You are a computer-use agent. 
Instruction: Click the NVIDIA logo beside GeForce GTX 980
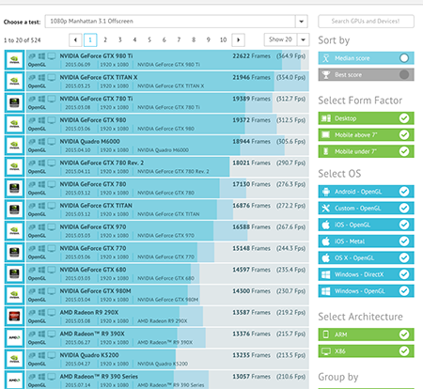(14, 124)
